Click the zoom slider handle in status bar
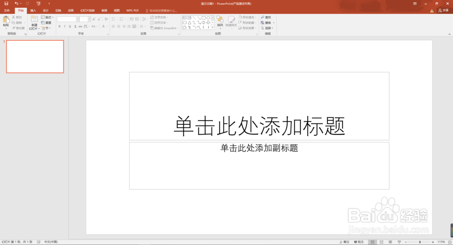The width and height of the screenshot is (453, 245). coord(420,242)
